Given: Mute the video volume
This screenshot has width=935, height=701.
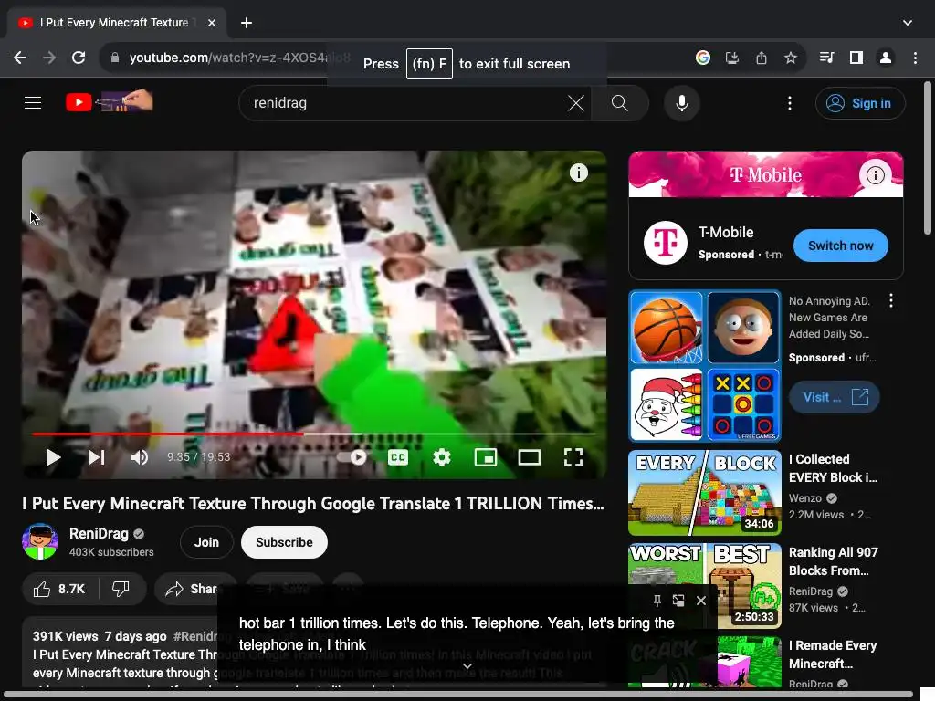Looking at the screenshot, I should (140, 457).
